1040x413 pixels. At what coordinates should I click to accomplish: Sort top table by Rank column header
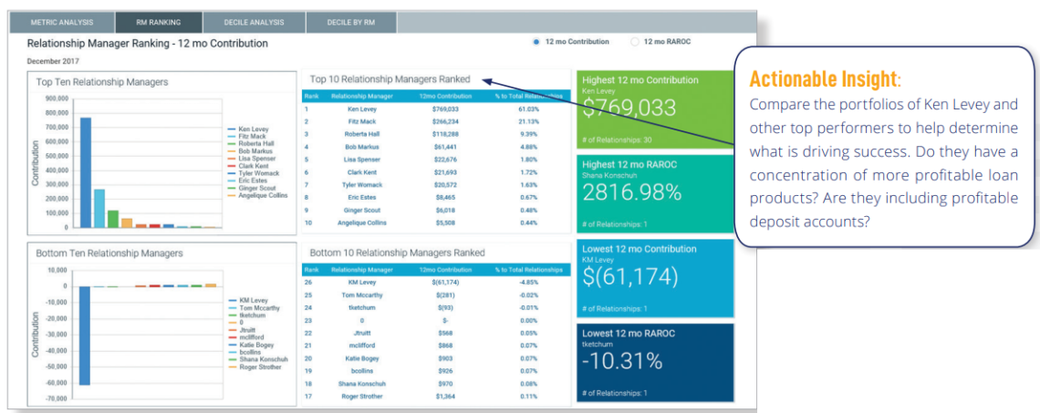click(311, 95)
